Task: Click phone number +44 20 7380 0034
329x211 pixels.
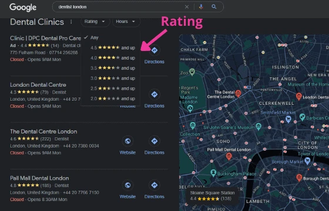Action: point(81,146)
